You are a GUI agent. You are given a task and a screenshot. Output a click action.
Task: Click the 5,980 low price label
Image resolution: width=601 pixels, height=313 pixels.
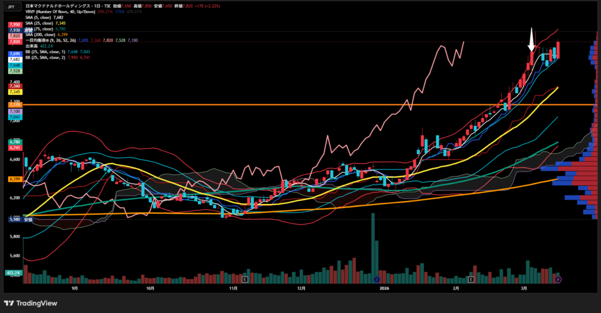15,219
